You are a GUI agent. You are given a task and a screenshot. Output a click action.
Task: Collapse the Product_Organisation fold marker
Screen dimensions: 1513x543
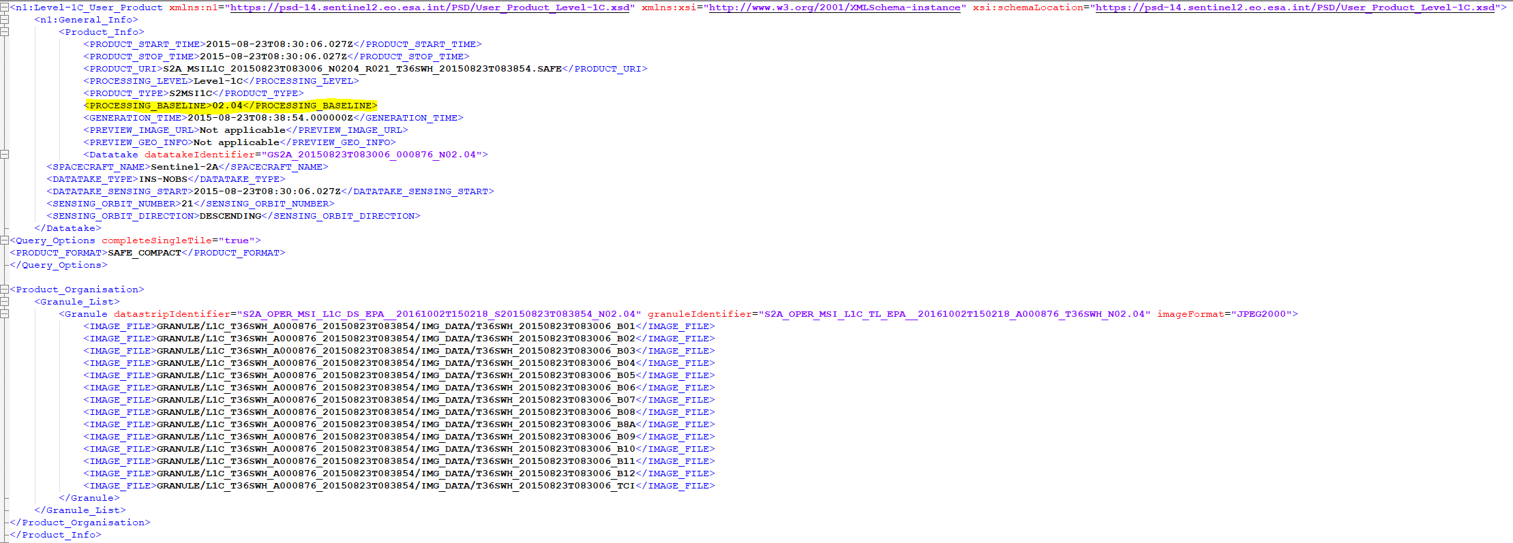pos(4,290)
